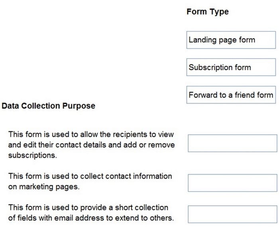The image size is (279, 230).
Task: Select the Forward to a friend form box
Action: [231, 95]
